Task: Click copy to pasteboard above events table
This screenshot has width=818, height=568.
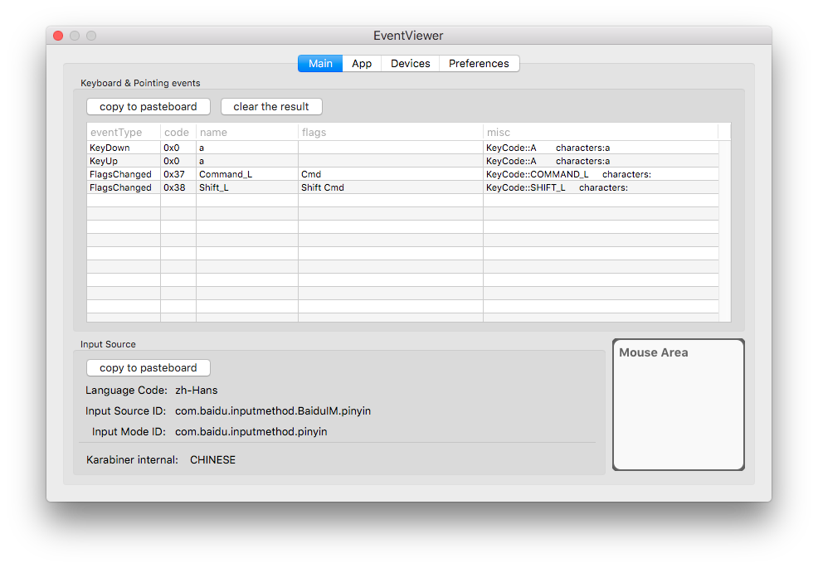Action: click(x=148, y=107)
